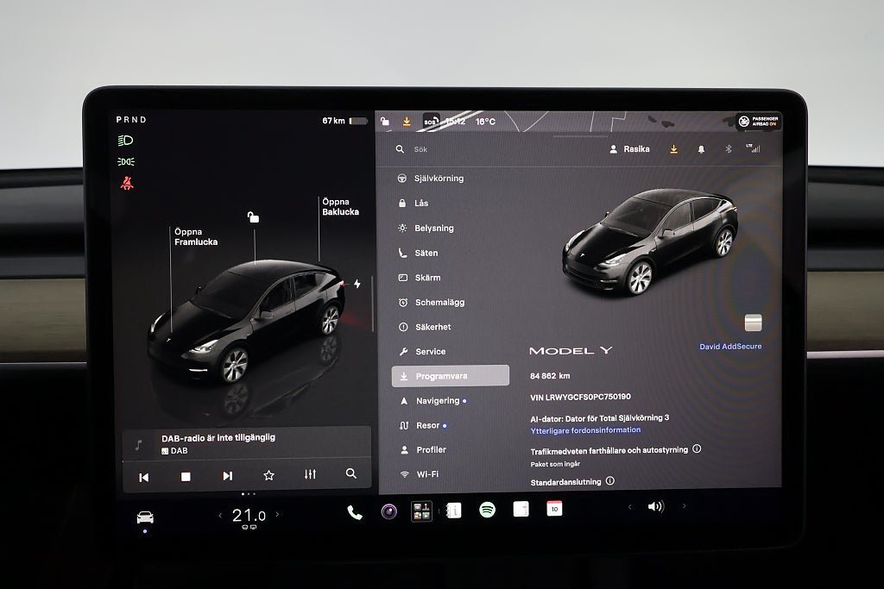This screenshot has height=589, width=884.
Task: Tap the silver color swatch under car
Action: (753, 323)
